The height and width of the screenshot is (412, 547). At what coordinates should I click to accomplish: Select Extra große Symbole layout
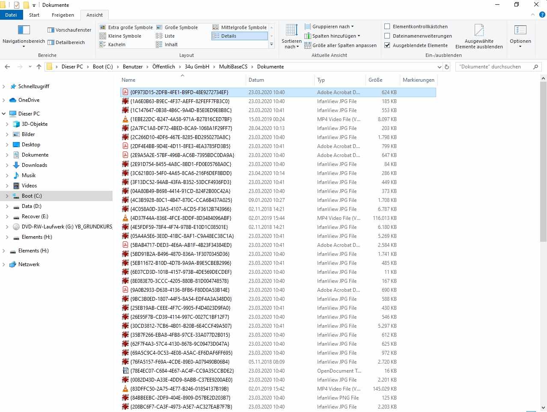pyautogui.click(x=126, y=27)
